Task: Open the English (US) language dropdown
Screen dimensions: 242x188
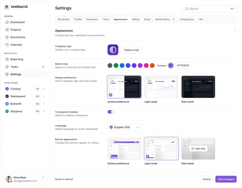Action: (124, 127)
